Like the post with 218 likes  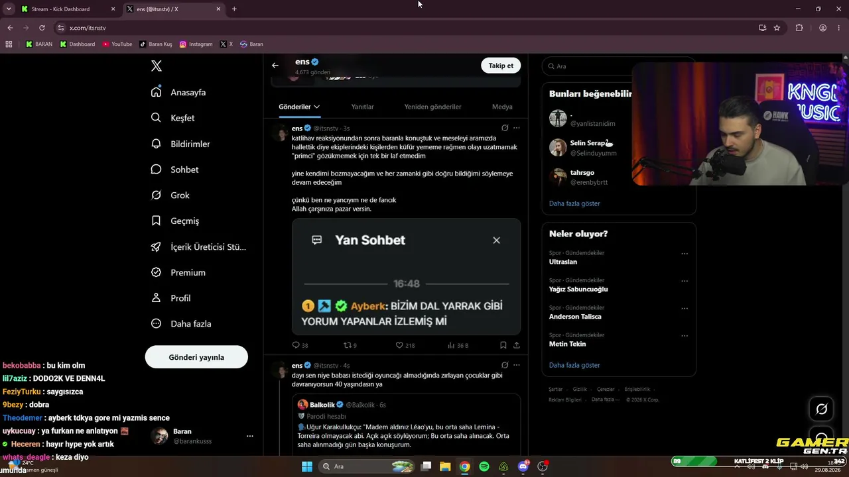tap(405, 345)
